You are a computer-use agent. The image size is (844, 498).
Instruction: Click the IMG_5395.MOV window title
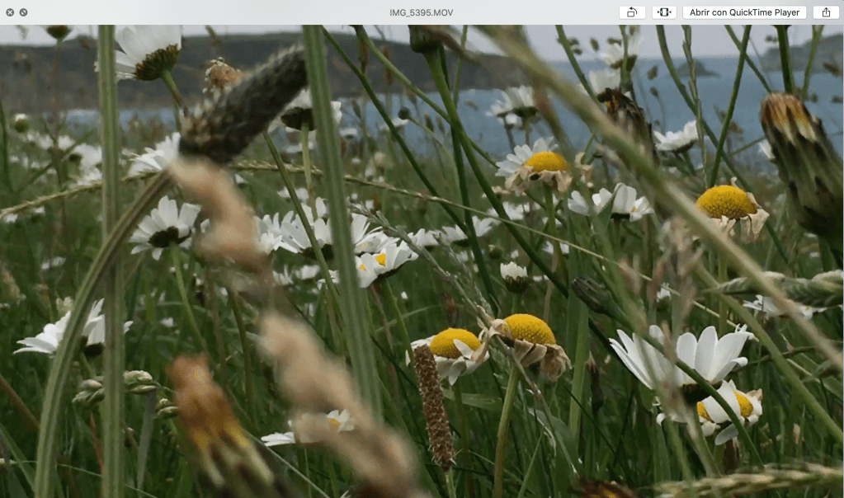click(421, 12)
